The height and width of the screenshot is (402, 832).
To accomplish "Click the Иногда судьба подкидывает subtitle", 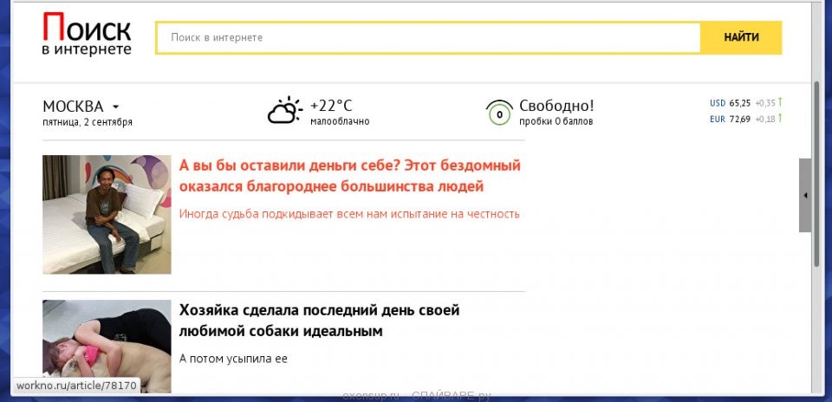I will pos(349,213).
